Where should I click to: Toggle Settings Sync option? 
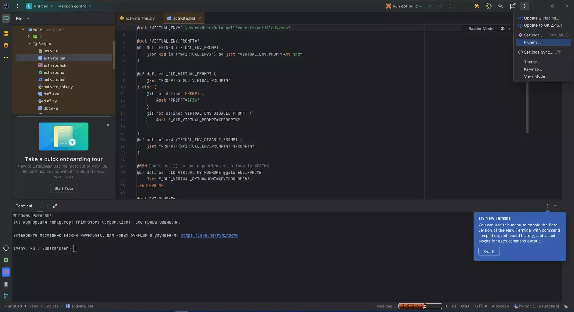(538, 52)
